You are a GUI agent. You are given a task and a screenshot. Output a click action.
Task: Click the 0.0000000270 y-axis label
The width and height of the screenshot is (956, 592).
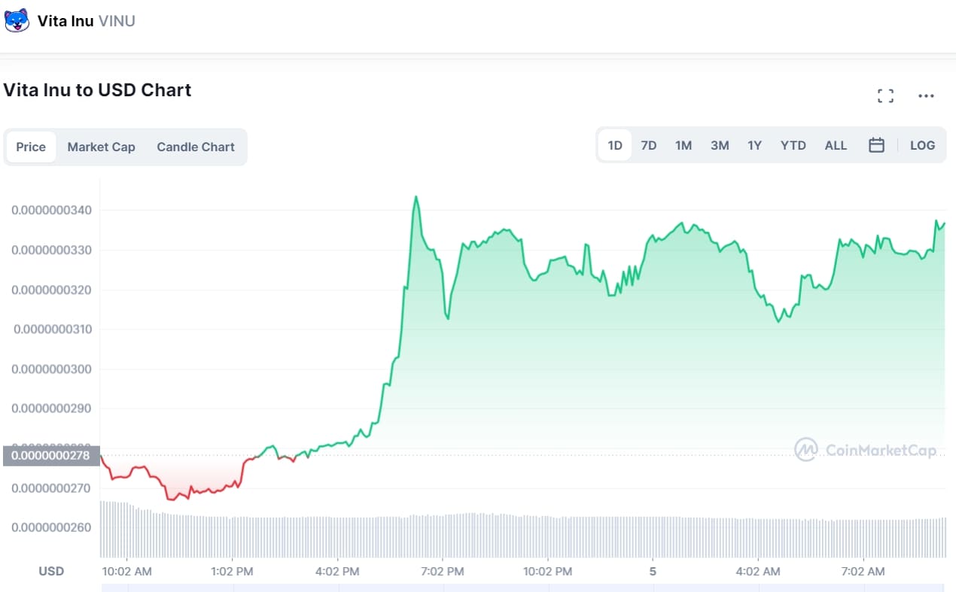pyautogui.click(x=51, y=488)
